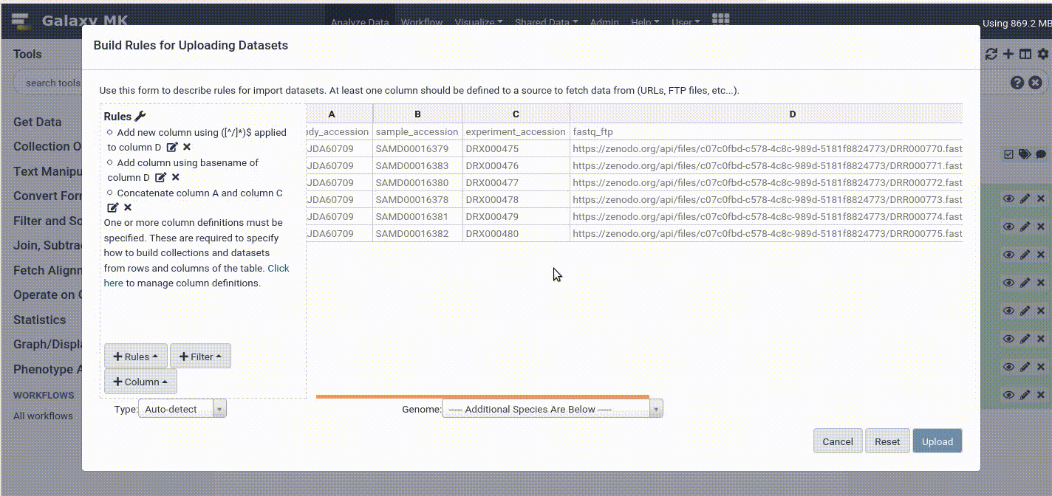Image resolution: width=1052 pixels, height=496 pixels.
Task: Open the Genome selection dropdown
Action: click(552, 409)
